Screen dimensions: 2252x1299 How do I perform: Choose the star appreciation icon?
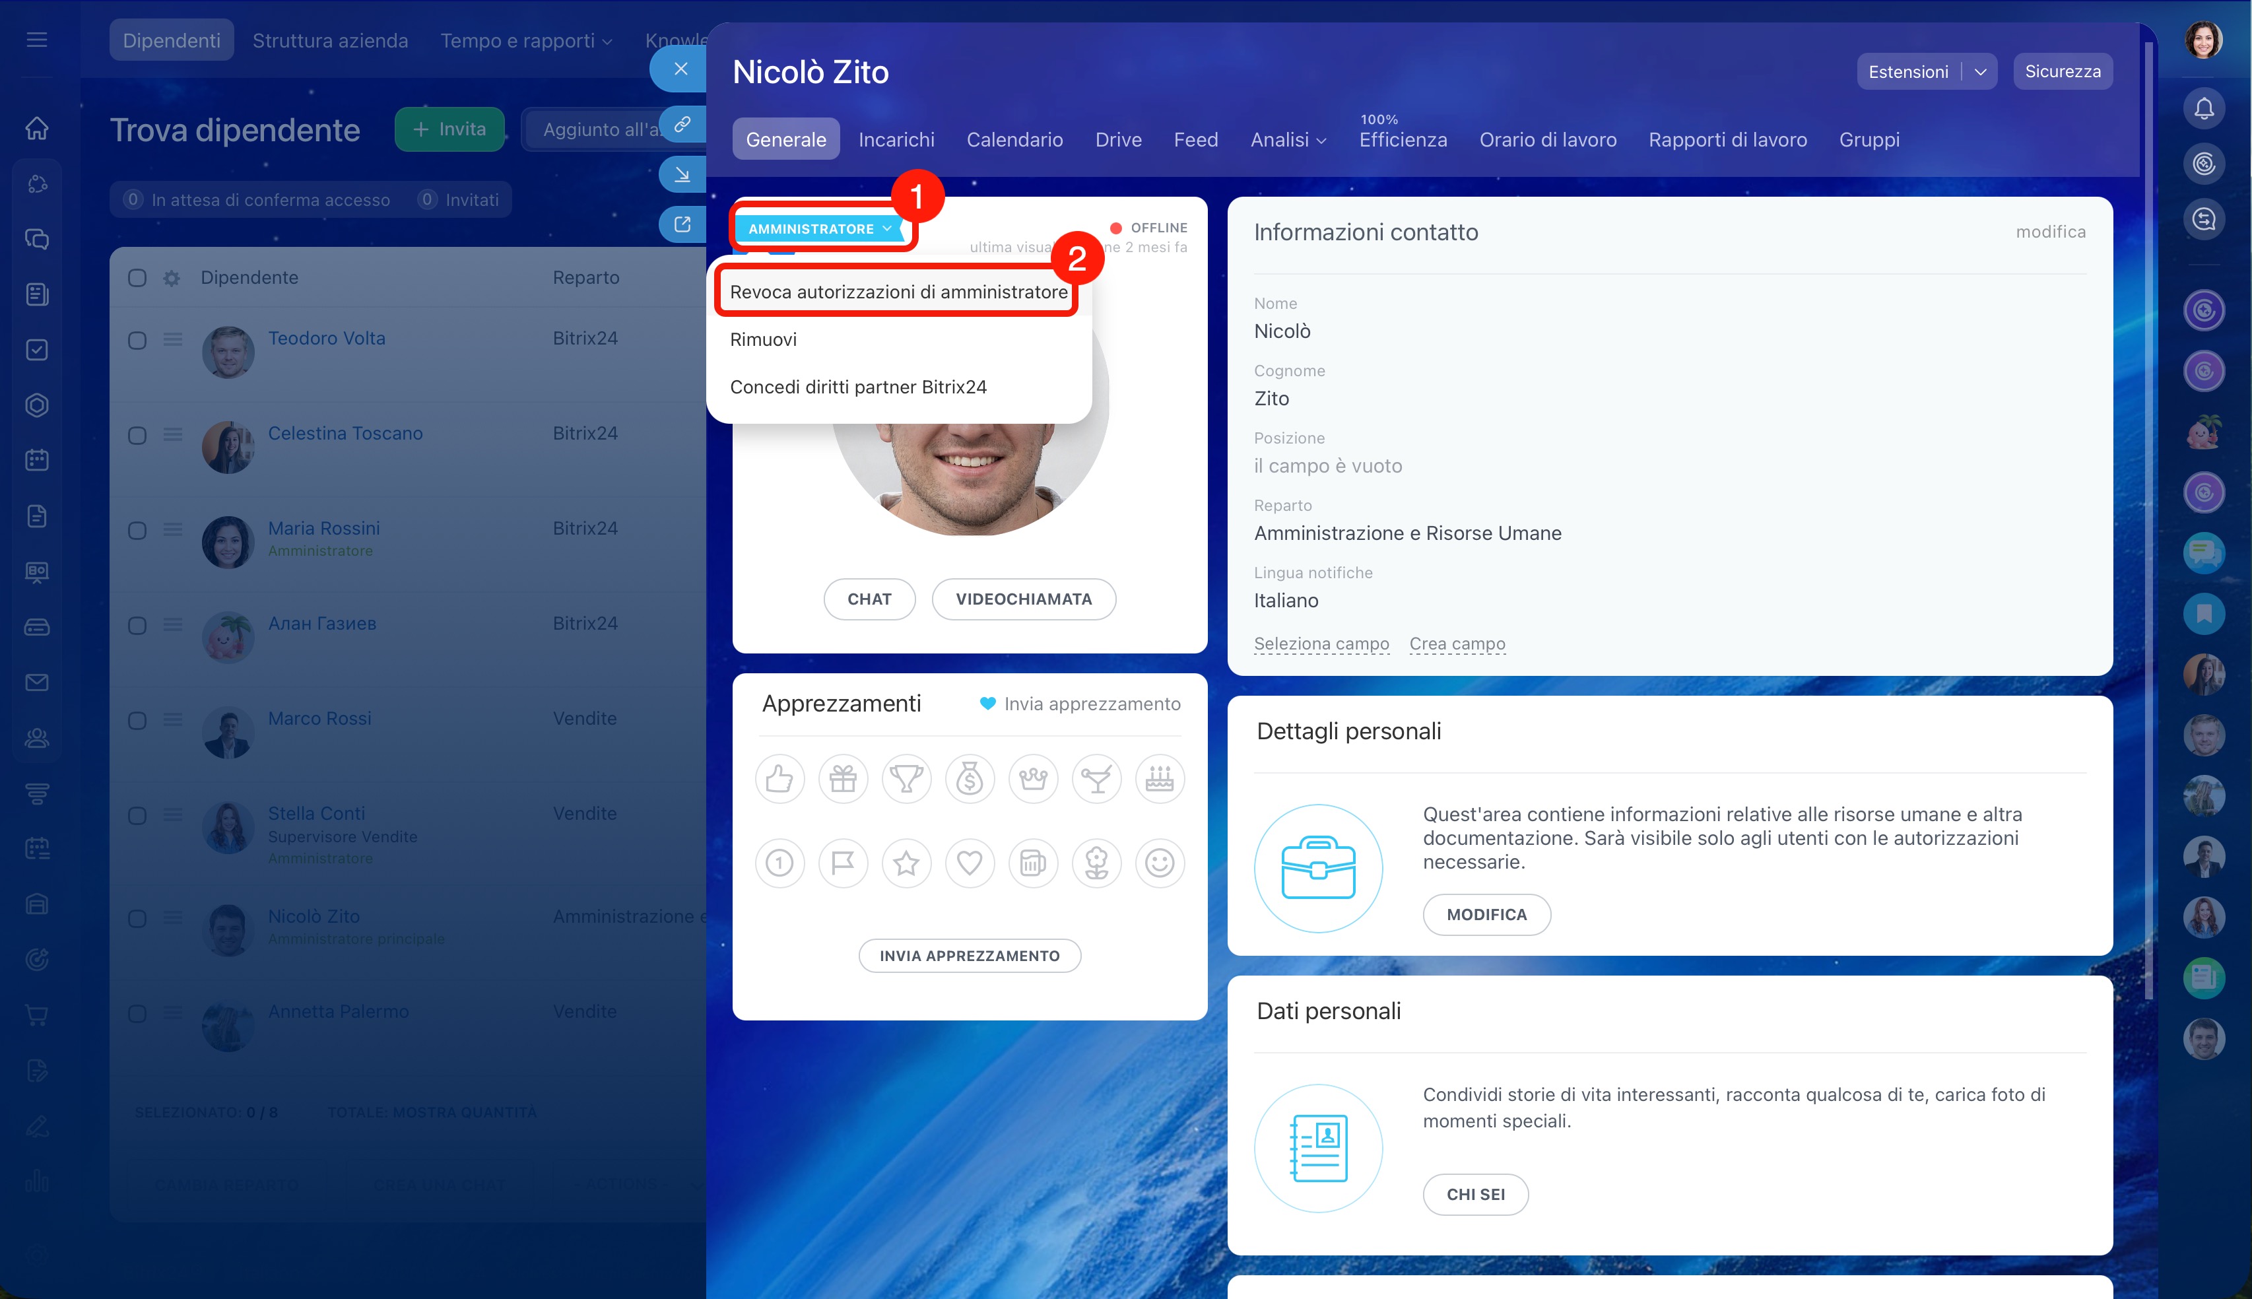[x=906, y=863]
